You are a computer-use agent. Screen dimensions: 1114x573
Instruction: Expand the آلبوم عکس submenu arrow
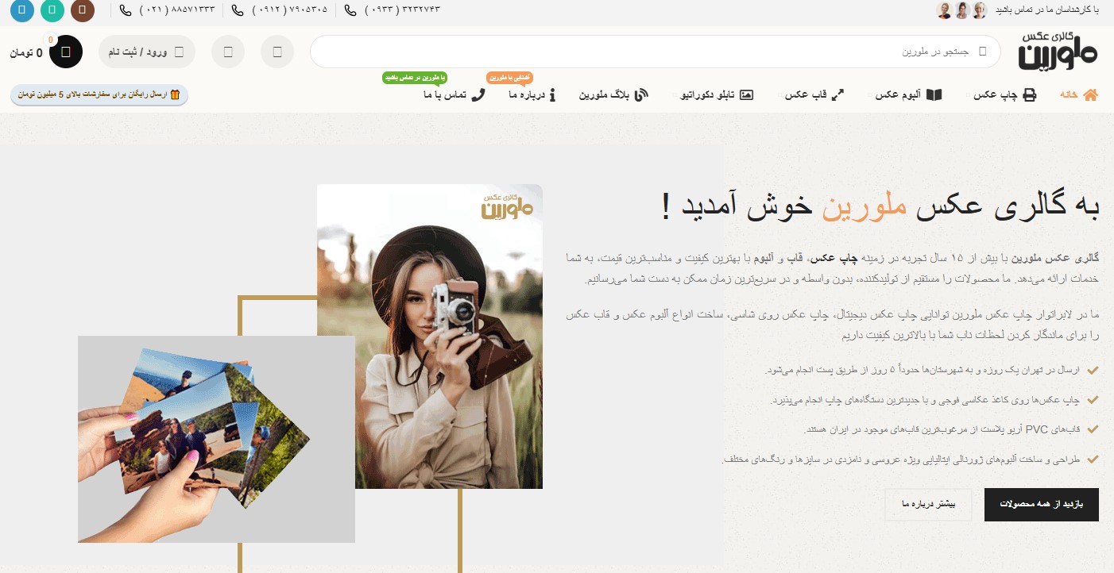[870, 95]
